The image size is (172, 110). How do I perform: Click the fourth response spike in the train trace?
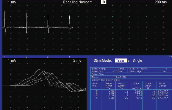(x=70, y=24)
